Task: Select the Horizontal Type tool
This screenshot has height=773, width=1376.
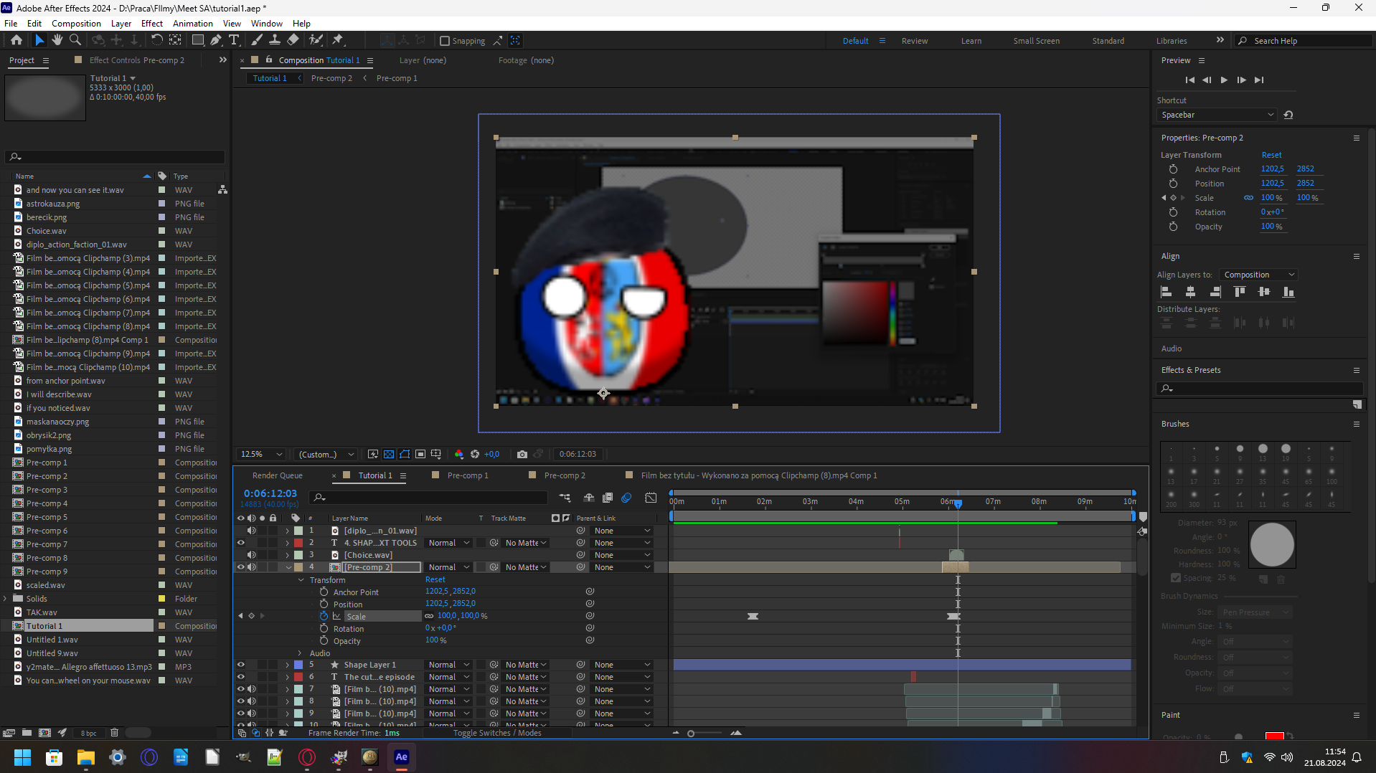Action: pos(234,40)
